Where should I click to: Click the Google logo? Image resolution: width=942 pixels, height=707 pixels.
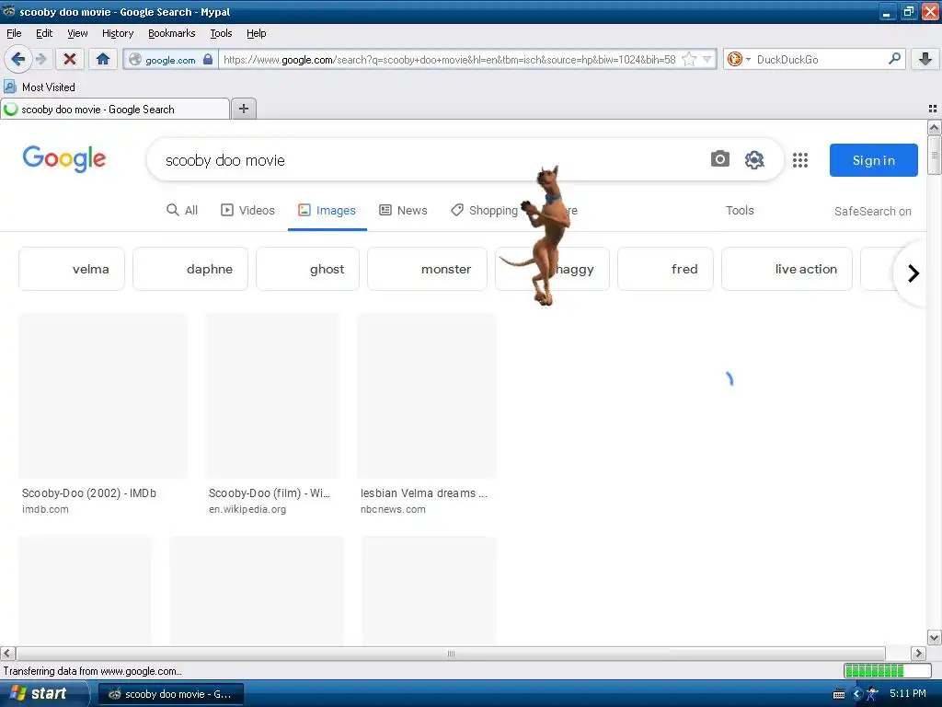point(64,158)
